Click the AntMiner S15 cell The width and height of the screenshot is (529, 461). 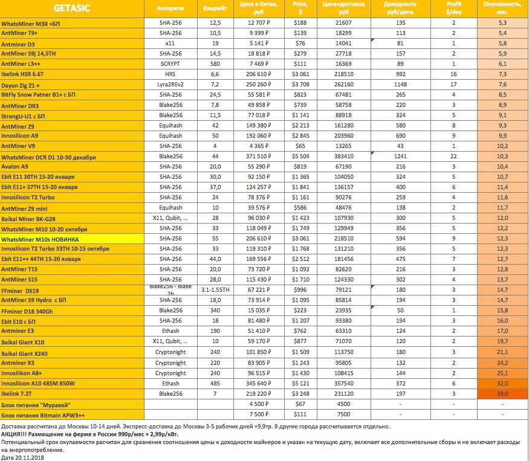coord(72,280)
